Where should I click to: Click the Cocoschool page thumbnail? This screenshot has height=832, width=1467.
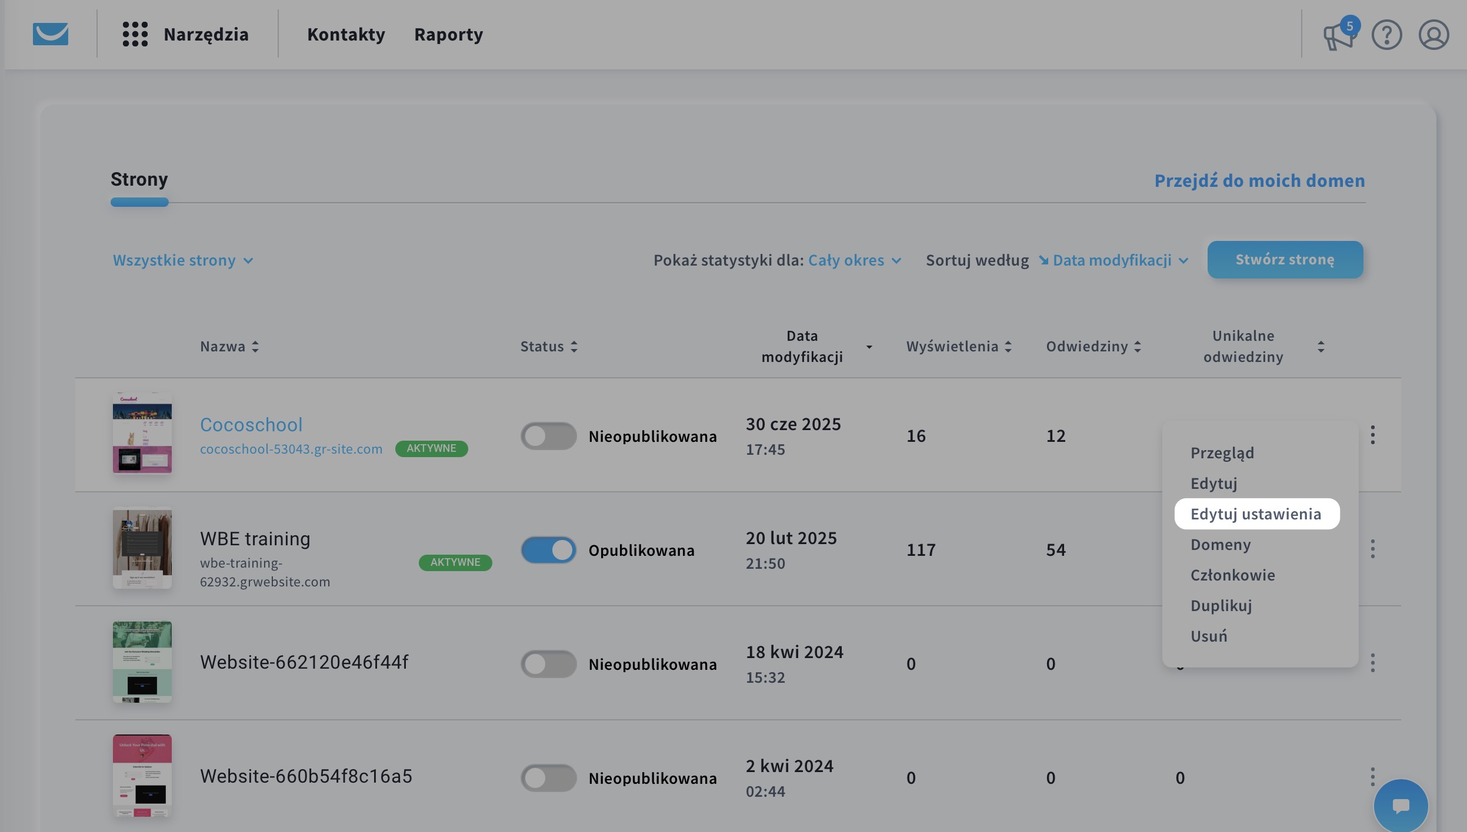click(142, 432)
